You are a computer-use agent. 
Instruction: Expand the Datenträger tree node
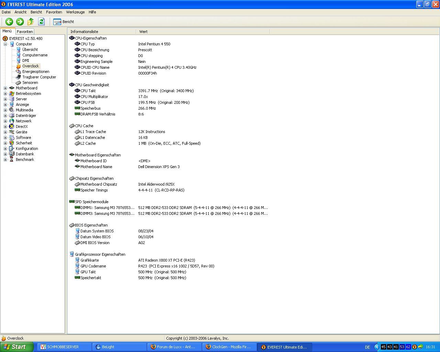5,115
